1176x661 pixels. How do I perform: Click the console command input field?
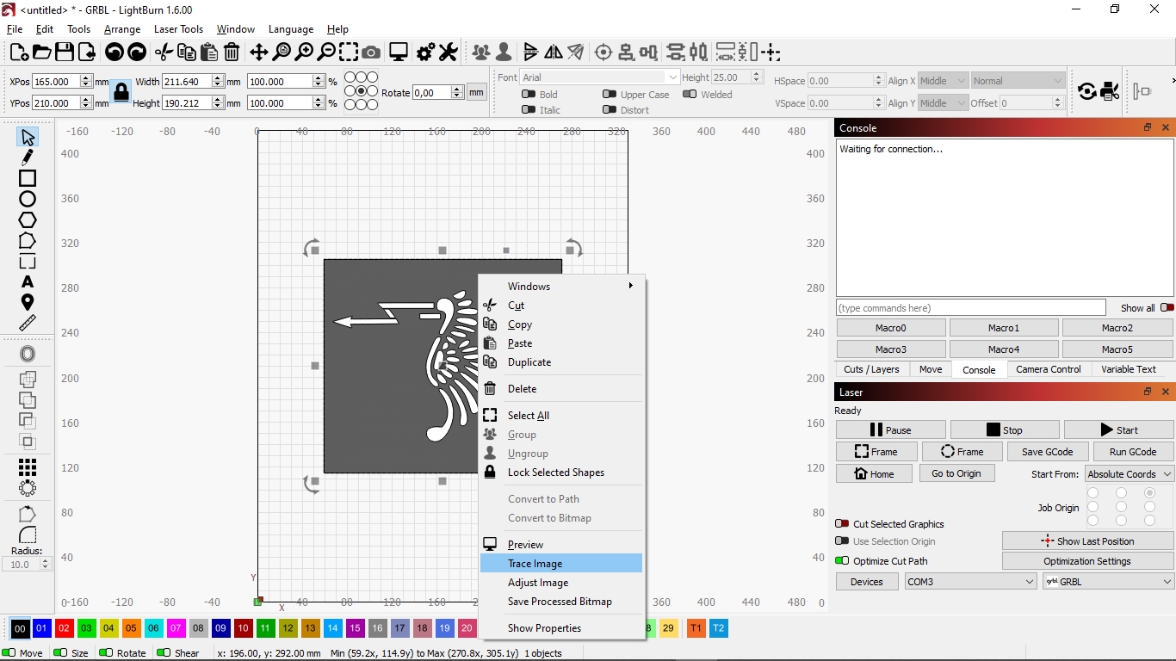point(971,308)
